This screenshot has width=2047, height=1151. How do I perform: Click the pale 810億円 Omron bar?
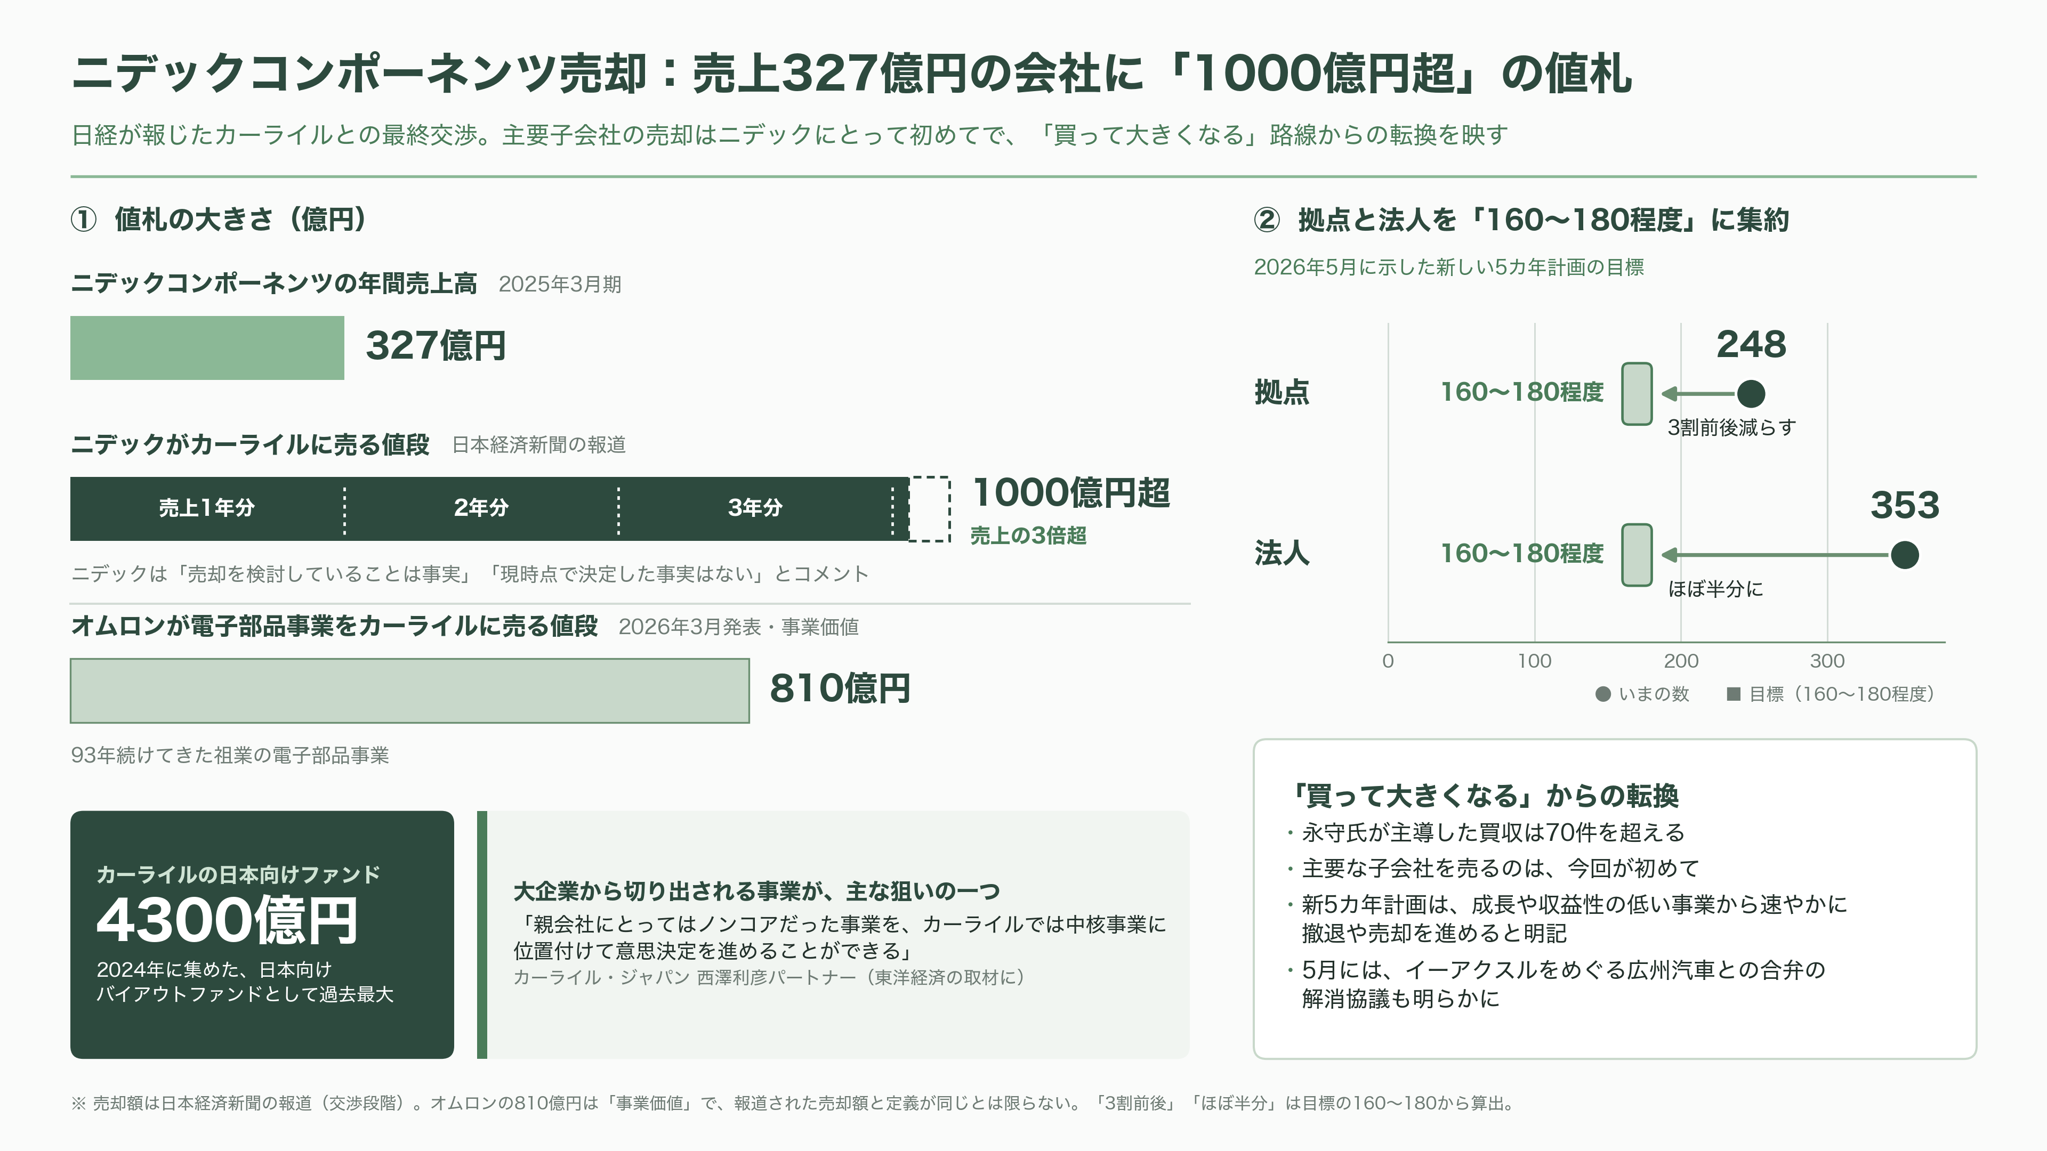click(410, 690)
